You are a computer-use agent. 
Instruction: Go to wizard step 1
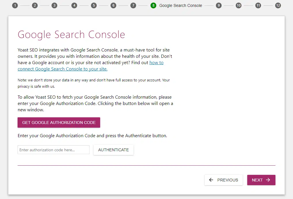coord(15,5)
